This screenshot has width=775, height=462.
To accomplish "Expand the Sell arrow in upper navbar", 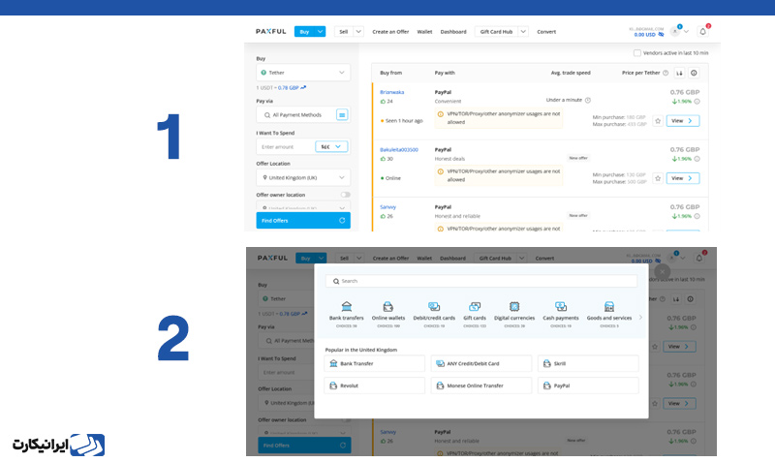I will coord(358,32).
